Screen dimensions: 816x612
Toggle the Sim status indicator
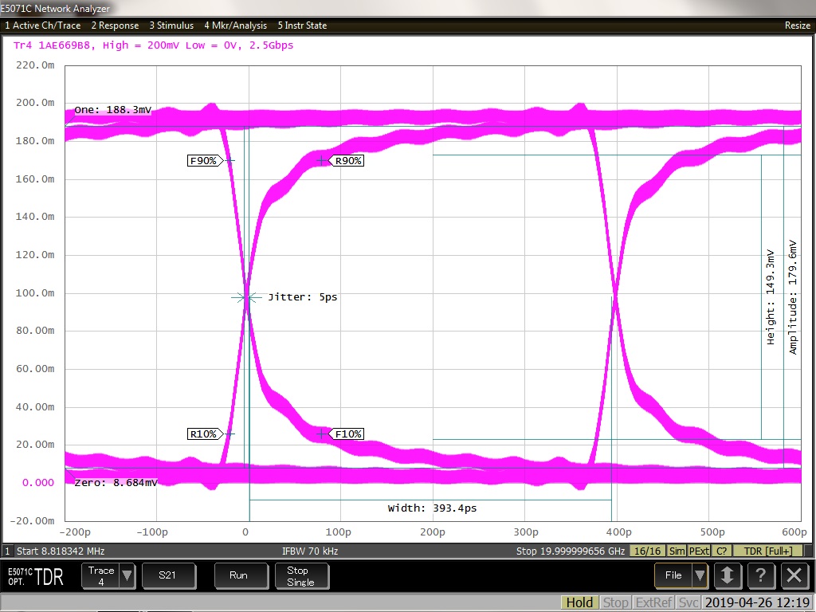click(x=677, y=551)
